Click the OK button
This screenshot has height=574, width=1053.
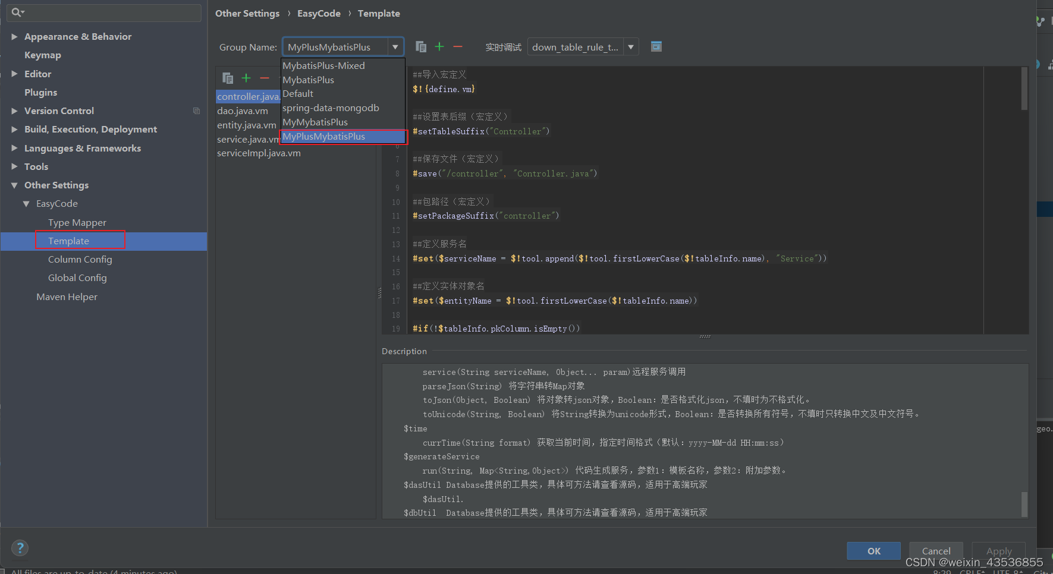[873, 551]
